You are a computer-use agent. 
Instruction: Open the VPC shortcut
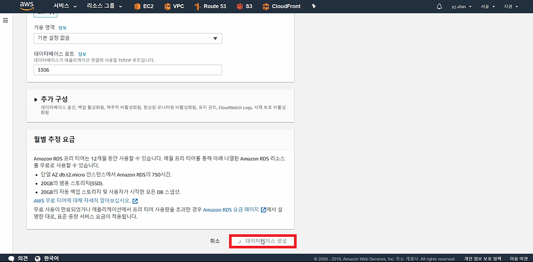tap(173, 6)
